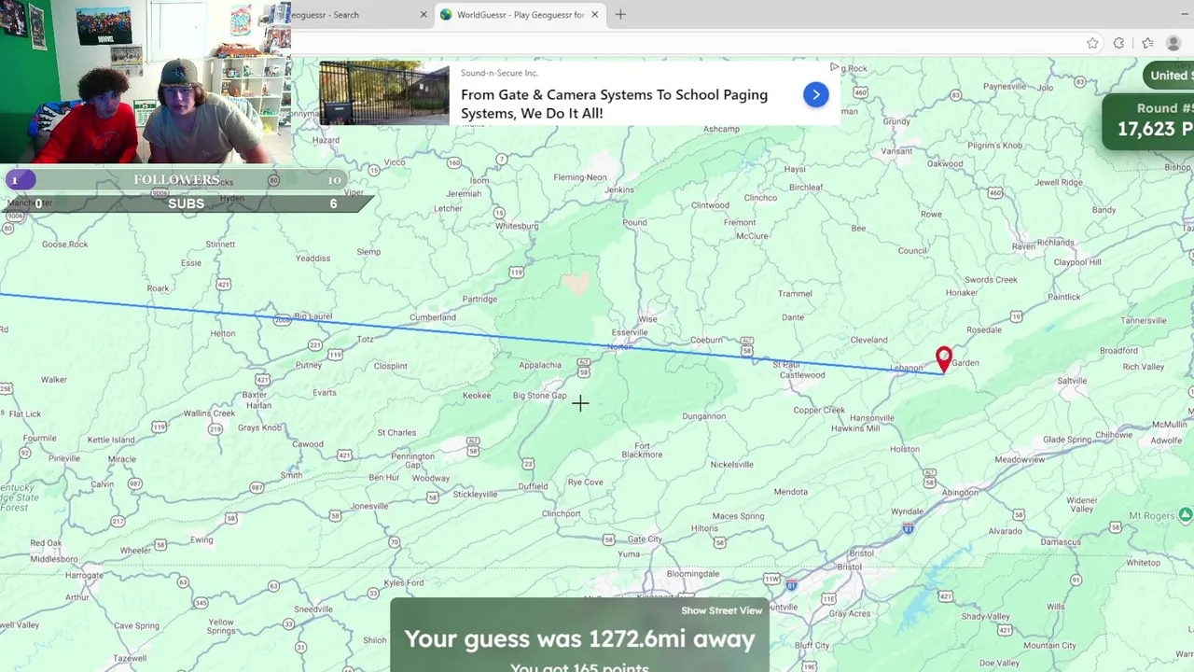Click the WorldGuessr globe favicon on the tab
Image resolution: width=1194 pixels, height=672 pixels.
446,15
